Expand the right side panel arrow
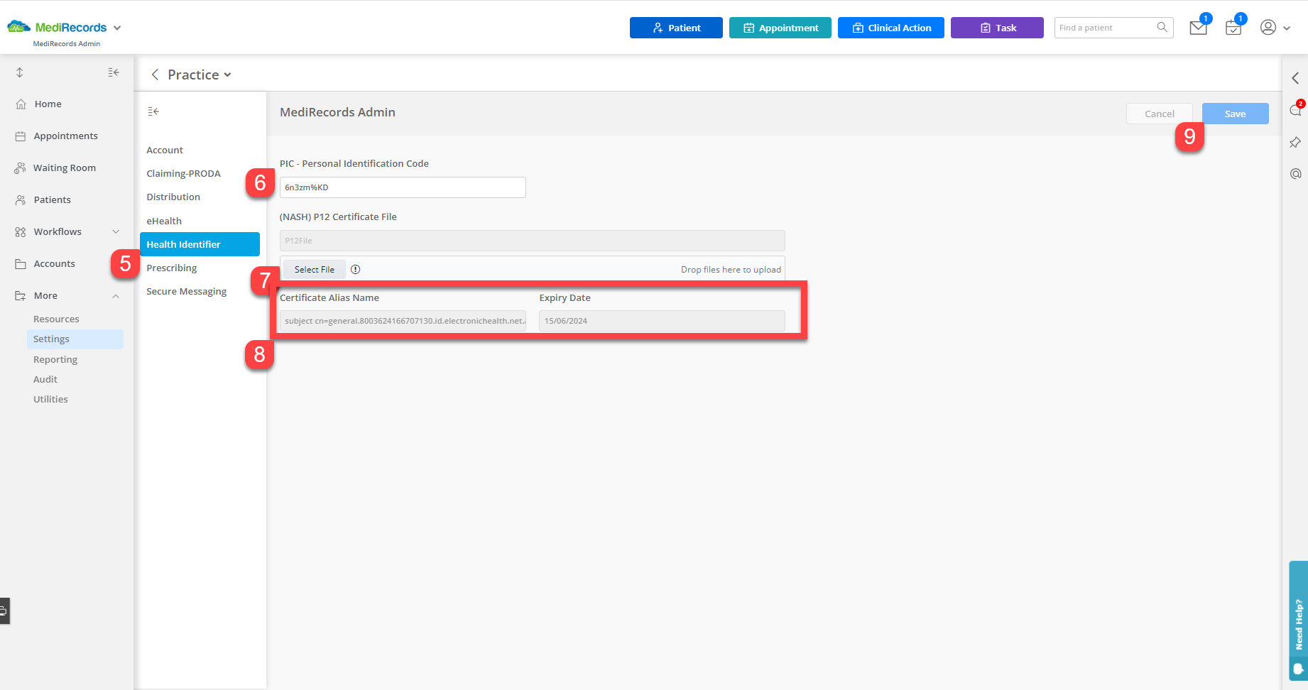Screen dimensions: 1308x690 pyautogui.click(x=1295, y=78)
